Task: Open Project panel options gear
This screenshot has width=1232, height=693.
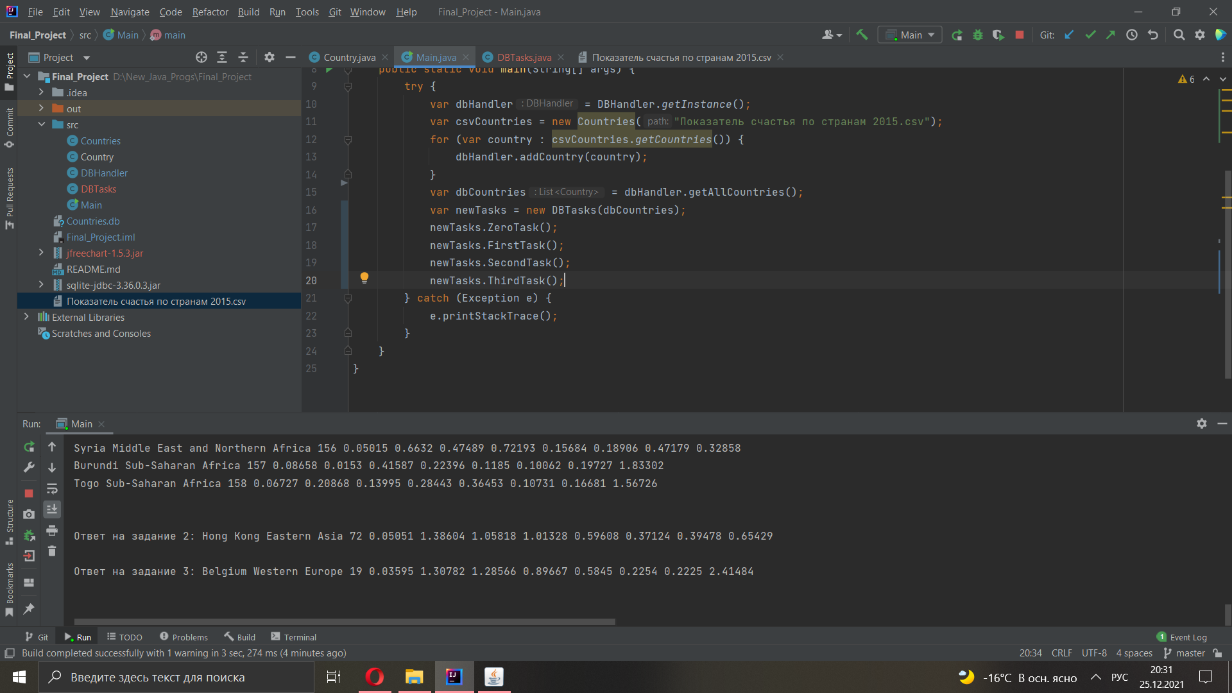Action: 269,57
